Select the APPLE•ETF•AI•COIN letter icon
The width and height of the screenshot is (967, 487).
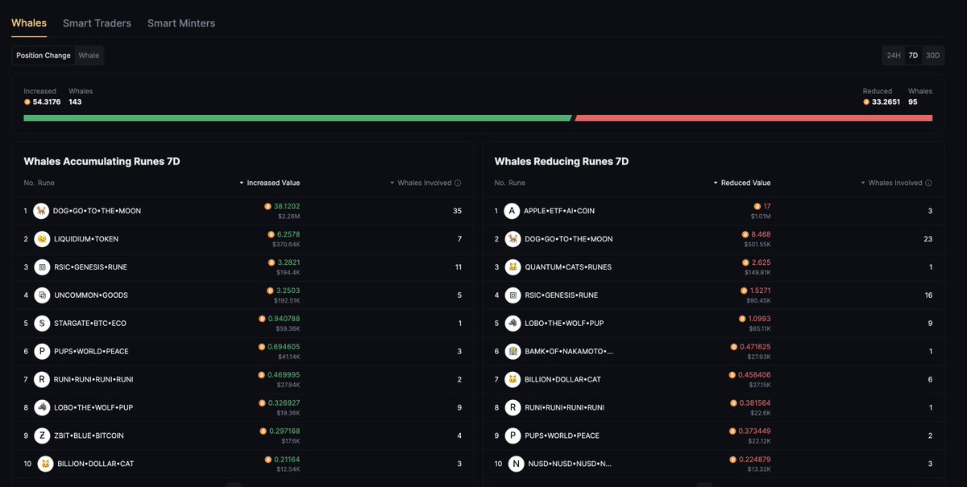pos(511,210)
